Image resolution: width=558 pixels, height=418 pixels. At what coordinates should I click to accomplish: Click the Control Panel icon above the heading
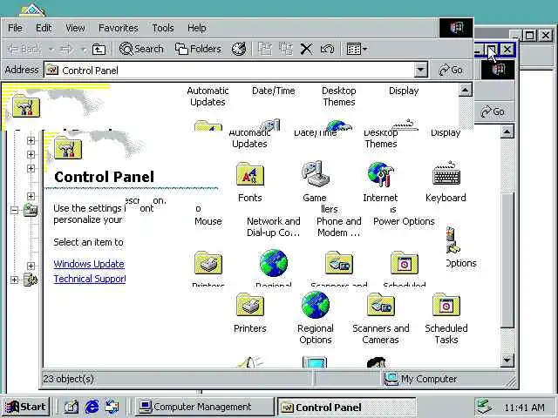point(68,148)
